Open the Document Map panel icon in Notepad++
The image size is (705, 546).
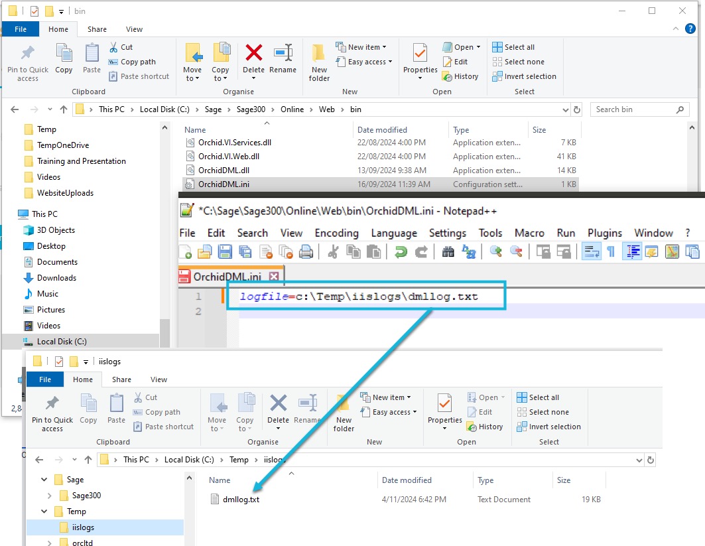click(673, 252)
